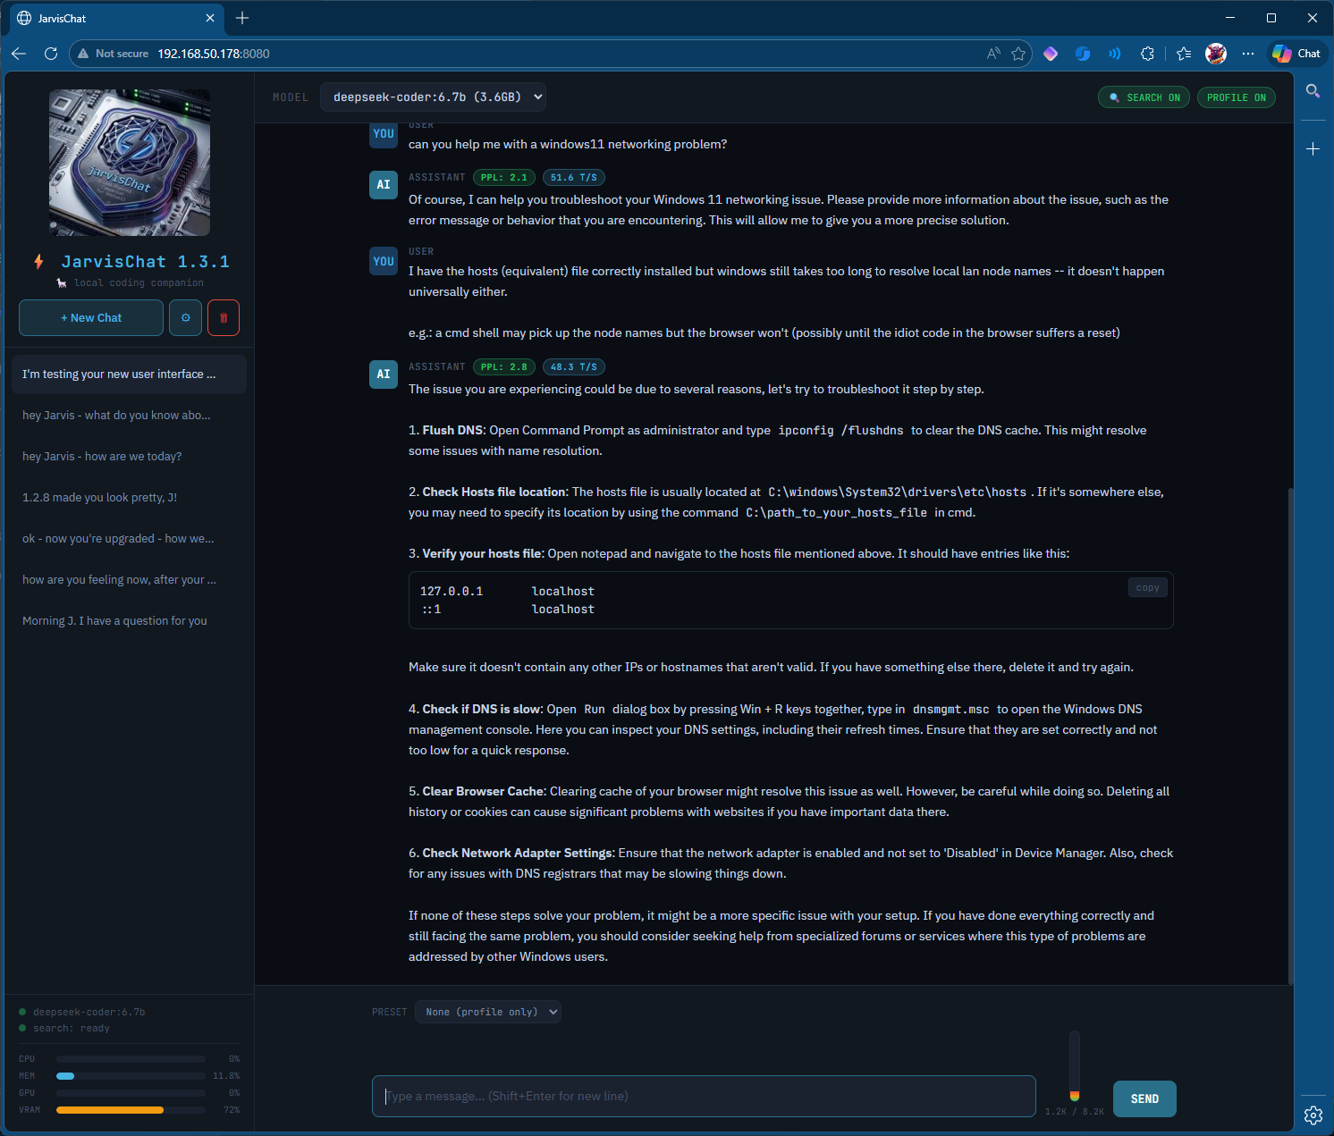Screen dimensions: 1334x1136
Task: Click the second AI avatar badge
Action: click(x=384, y=374)
